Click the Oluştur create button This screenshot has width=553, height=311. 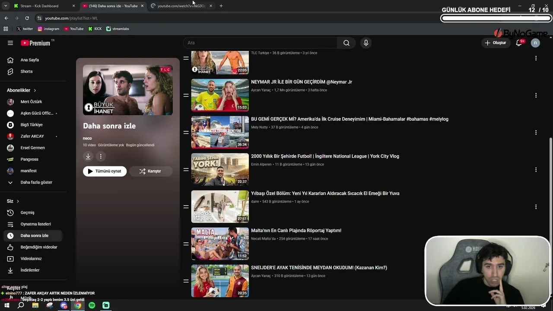pos(496,43)
